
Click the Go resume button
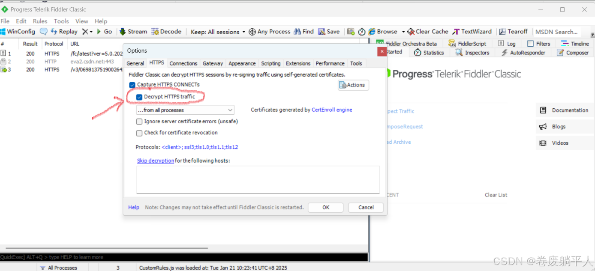(104, 32)
